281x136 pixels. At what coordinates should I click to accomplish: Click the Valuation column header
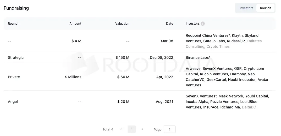122,24
